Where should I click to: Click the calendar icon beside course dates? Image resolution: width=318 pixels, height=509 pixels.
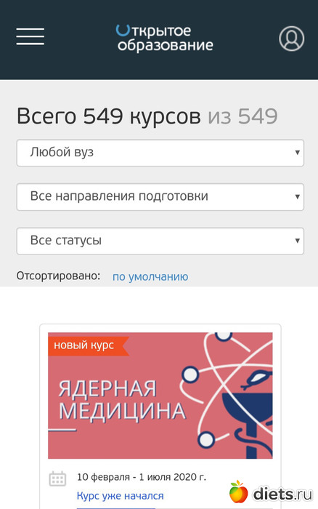click(57, 478)
